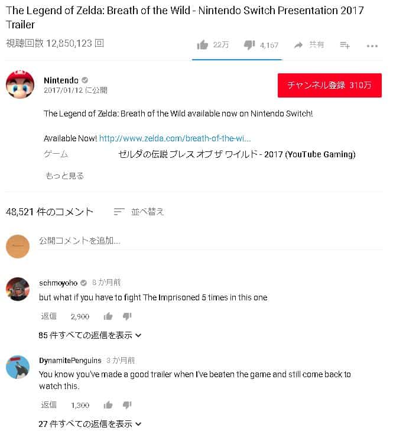Image resolution: width=393 pixels, height=434 pixels.
Task: Reply (返信) to schmoyoho's comment
Action: 48,316
